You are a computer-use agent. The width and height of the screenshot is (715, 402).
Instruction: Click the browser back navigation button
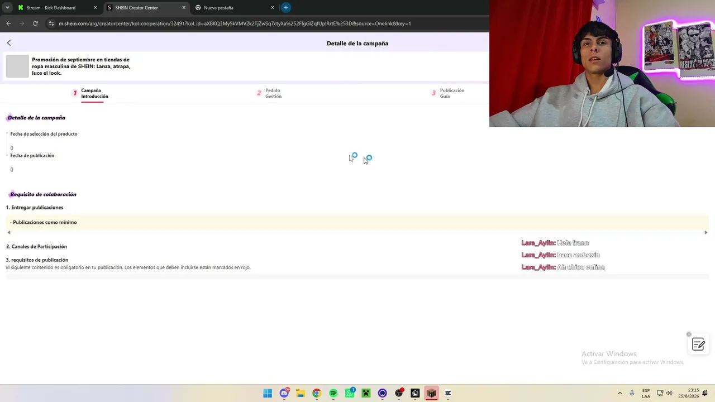click(8, 23)
